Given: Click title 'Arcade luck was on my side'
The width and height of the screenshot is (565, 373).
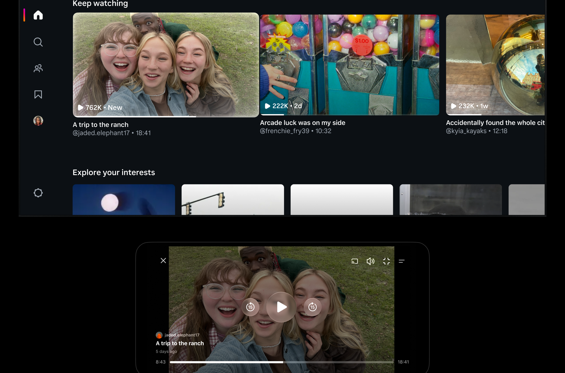Looking at the screenshot, I should (303, 123).
